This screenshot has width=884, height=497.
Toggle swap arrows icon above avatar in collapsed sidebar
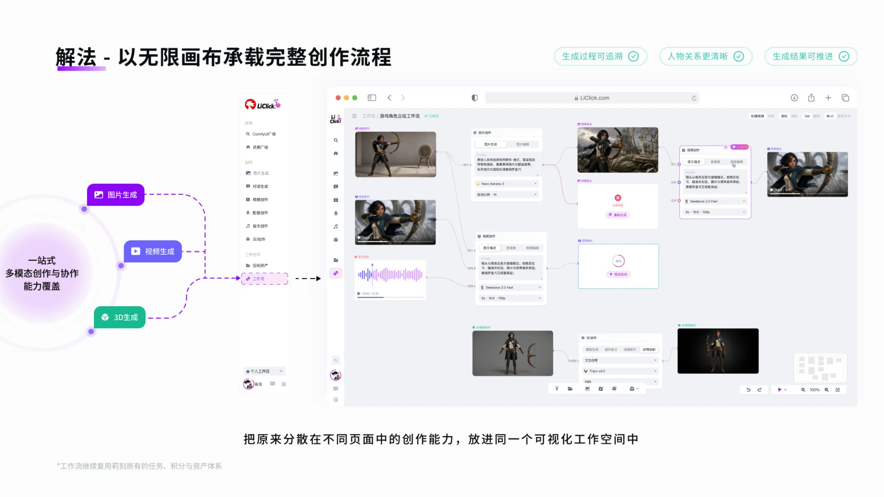pyautogui.click(x=336, y=360)
